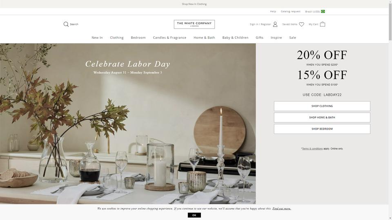The width and height of the screenshot is (392, 220).
Task: Open the New In menu
Action: [97, 37]
